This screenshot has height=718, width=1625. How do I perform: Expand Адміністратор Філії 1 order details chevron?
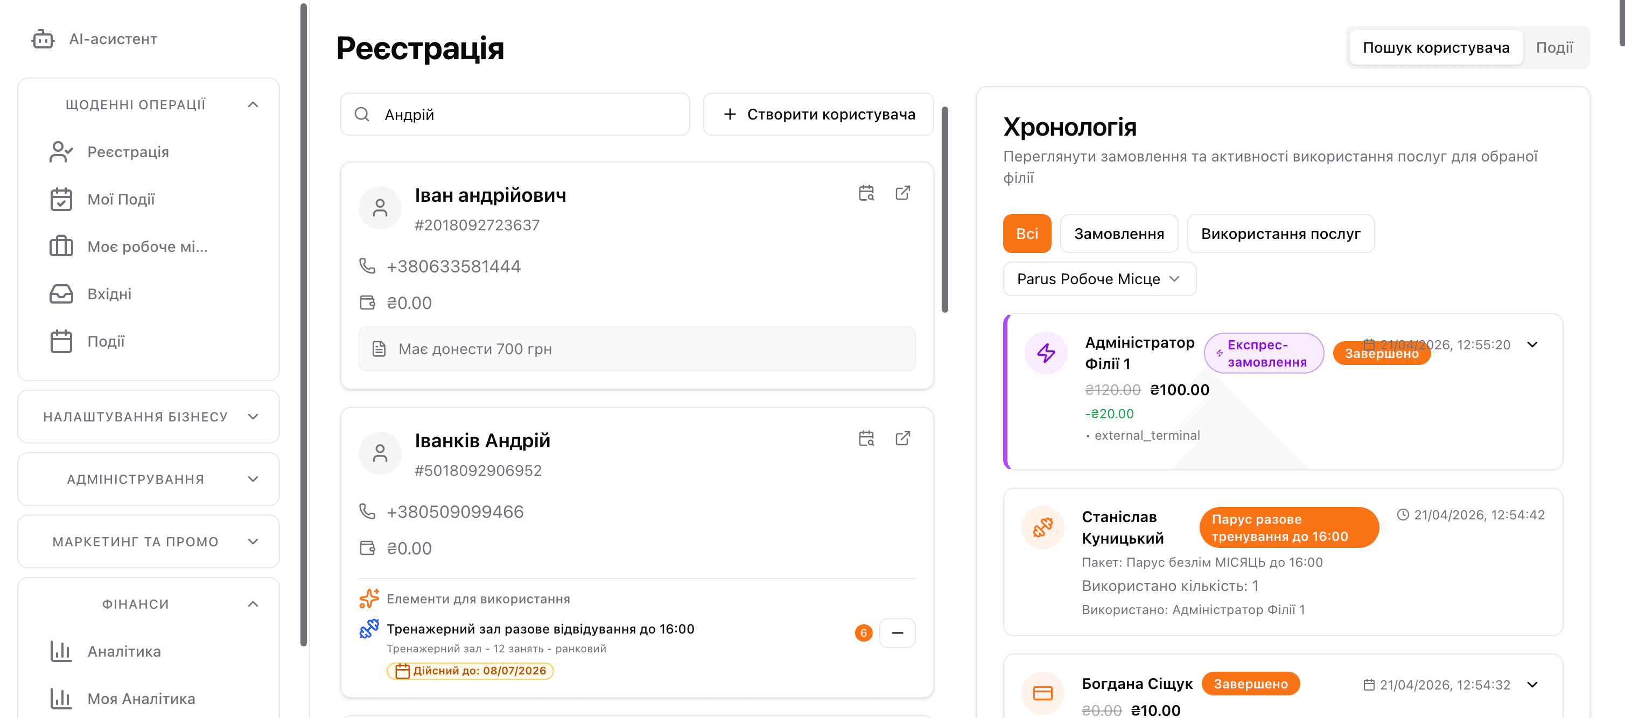[1532, 344]
